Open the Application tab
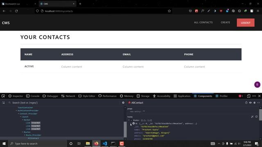The width and height of the screenshot is (262, 147). [x=182, y=96]
